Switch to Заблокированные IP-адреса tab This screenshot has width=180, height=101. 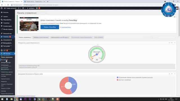point(60,37)
